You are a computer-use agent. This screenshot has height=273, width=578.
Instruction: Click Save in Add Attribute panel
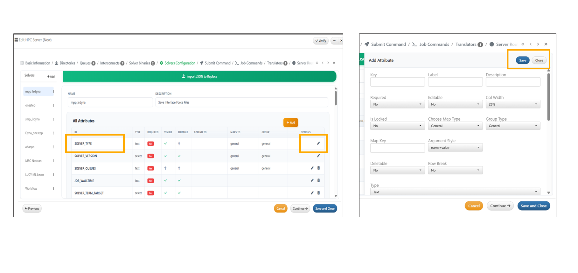point(522,60)
